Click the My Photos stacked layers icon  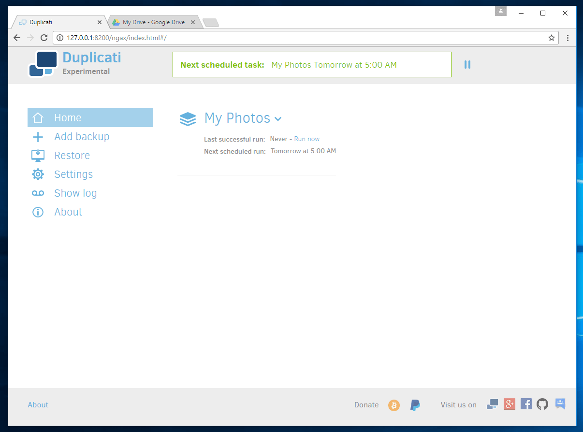click(x=188, y=119)
